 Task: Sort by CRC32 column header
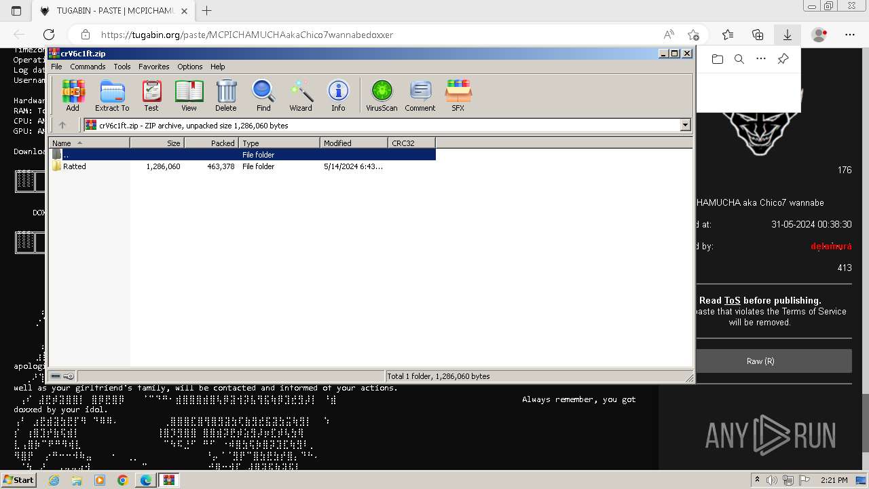pos(411,143)
